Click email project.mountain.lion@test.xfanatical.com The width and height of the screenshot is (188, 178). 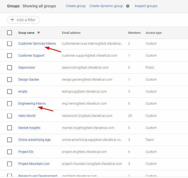click(92, 164)
